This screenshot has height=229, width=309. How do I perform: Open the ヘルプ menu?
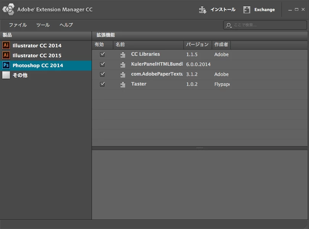[x=66, y=25]
